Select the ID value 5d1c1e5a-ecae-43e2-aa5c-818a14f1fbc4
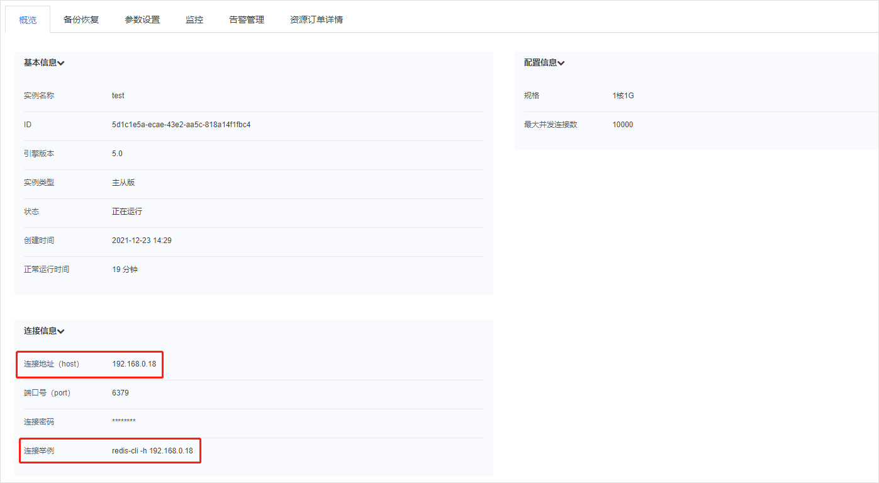This screenshot has width=879, height=483. pyautogui.click(x=181, y=125)
